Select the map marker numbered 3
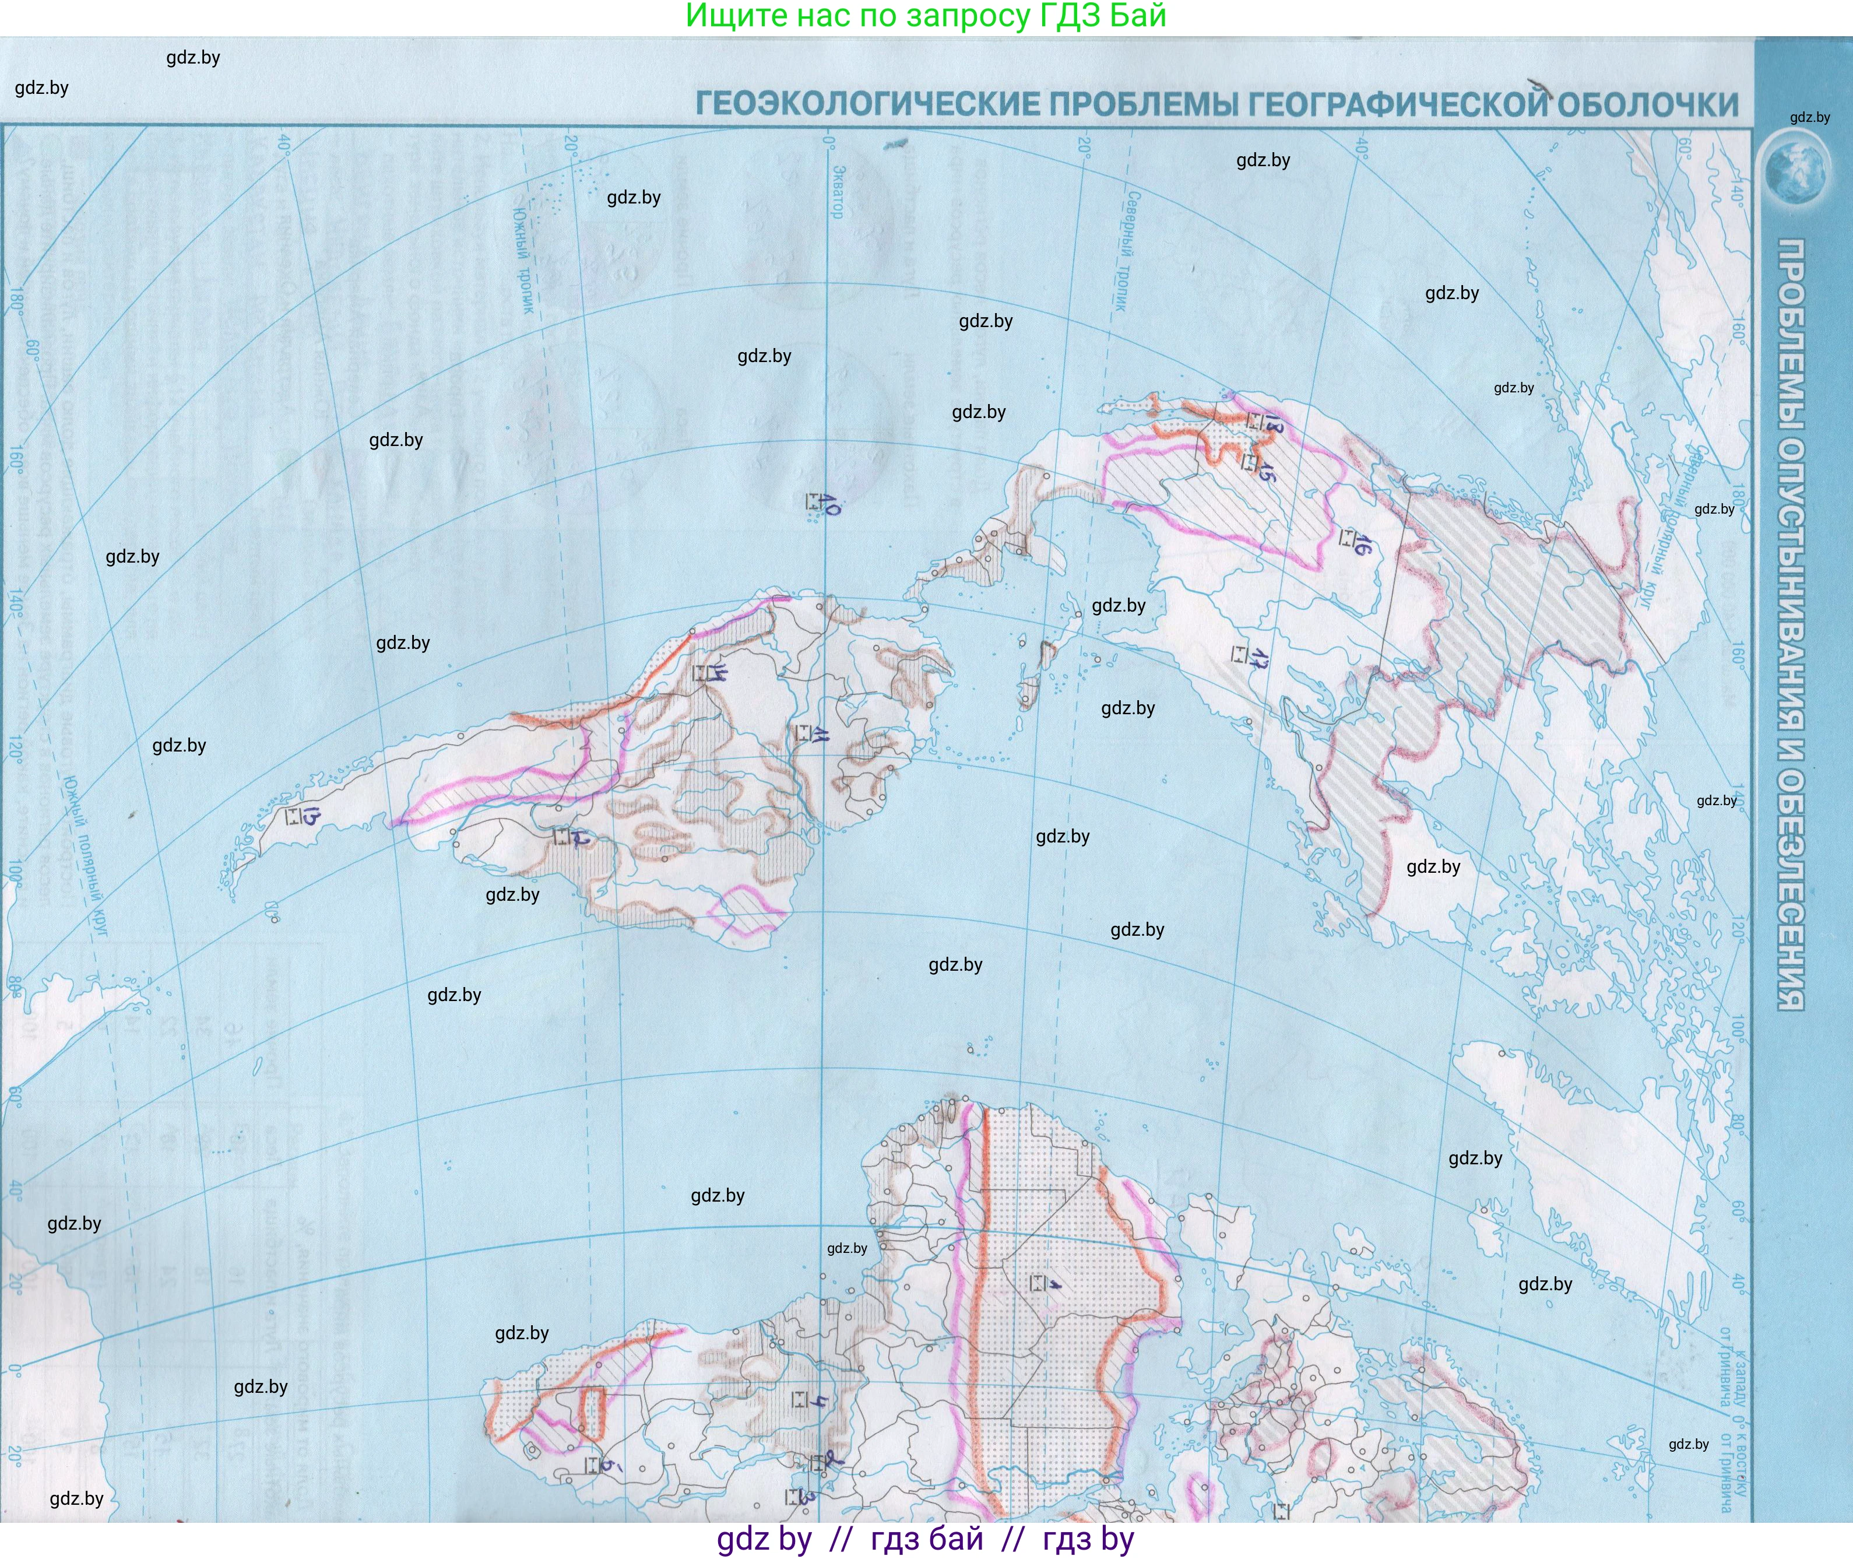 click(793, 1497)
